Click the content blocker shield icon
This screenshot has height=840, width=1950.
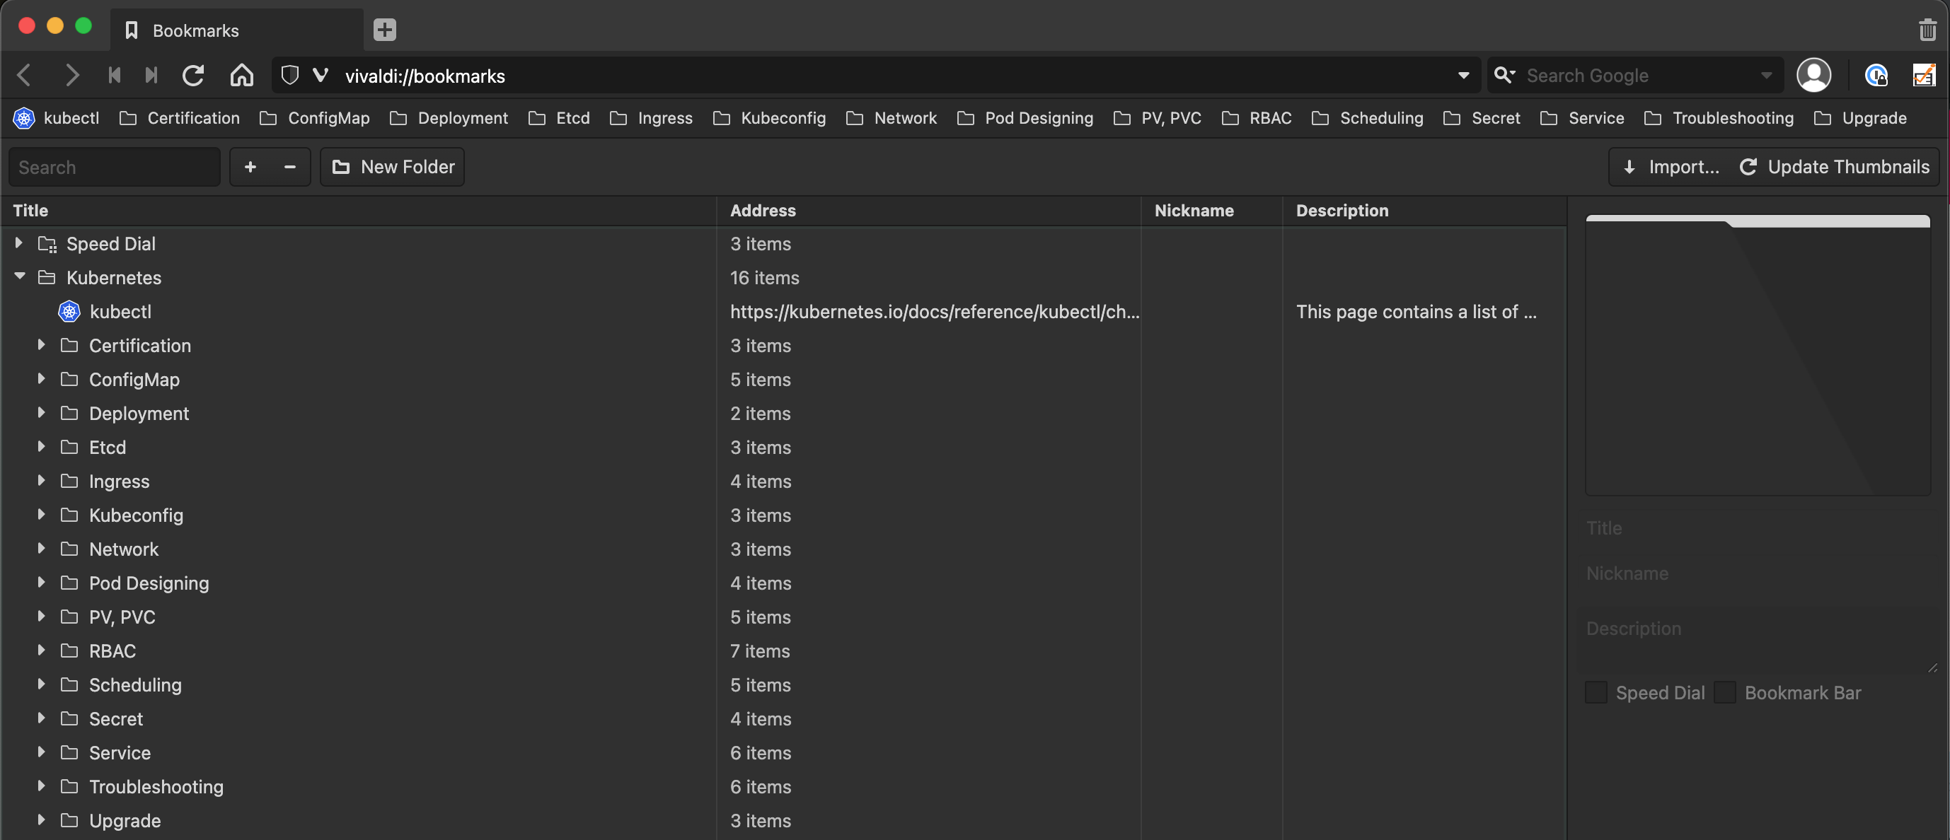point(289,76)
